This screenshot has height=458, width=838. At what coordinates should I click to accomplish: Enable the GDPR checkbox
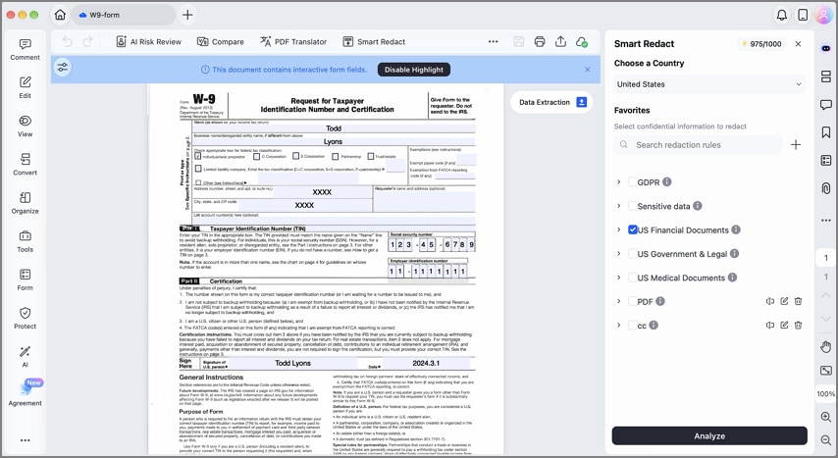632,182
